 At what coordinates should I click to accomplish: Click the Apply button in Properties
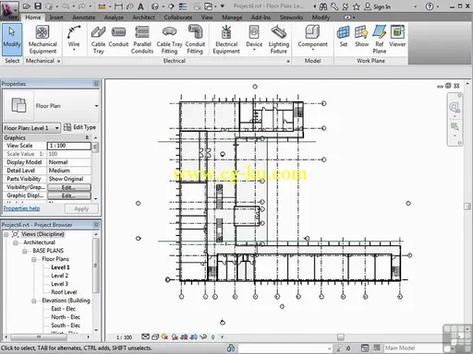pyautogui.click(x=81, y=209)
